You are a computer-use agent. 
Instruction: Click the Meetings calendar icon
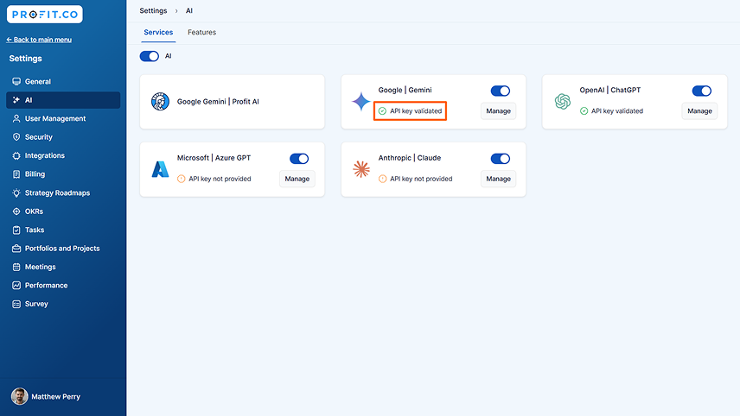point(16,268)
